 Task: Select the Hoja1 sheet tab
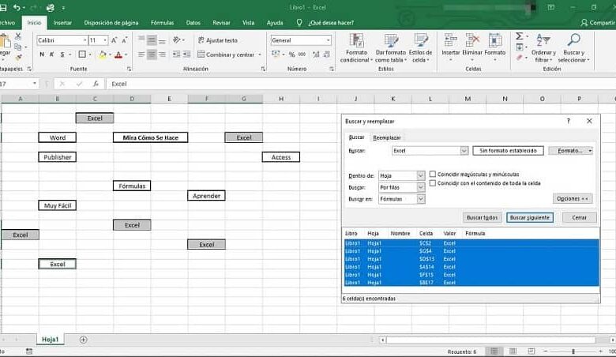point(51,340)
